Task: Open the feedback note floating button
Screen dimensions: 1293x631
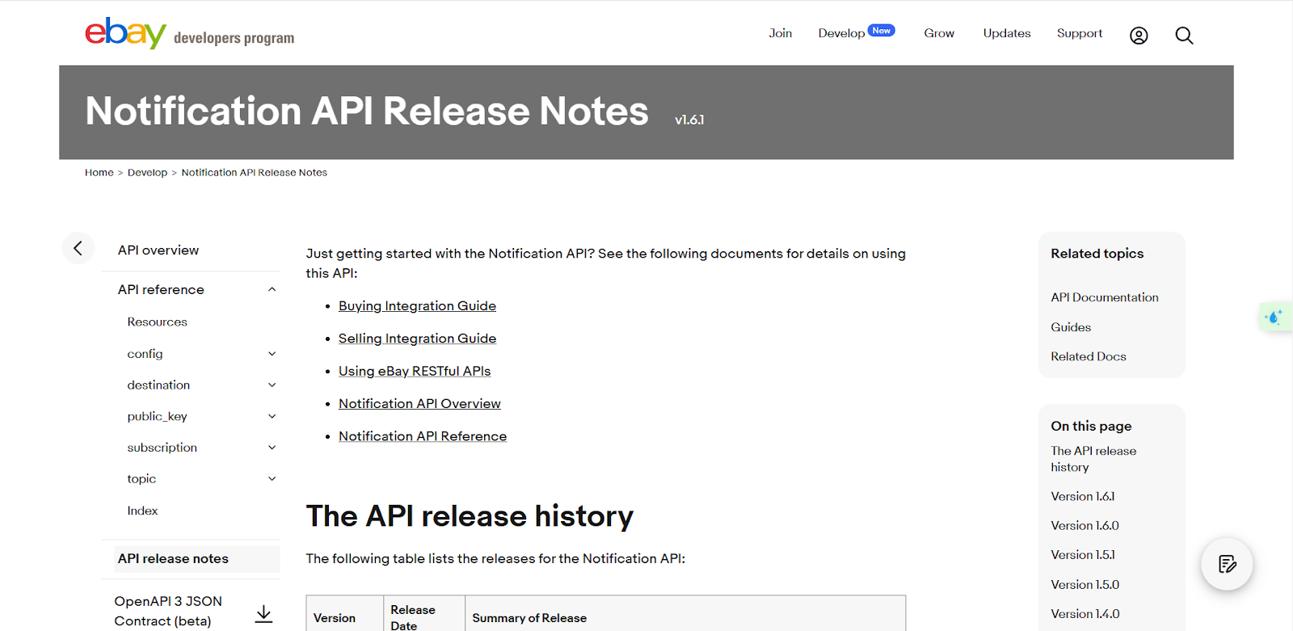Action: tap(1227, 564)
